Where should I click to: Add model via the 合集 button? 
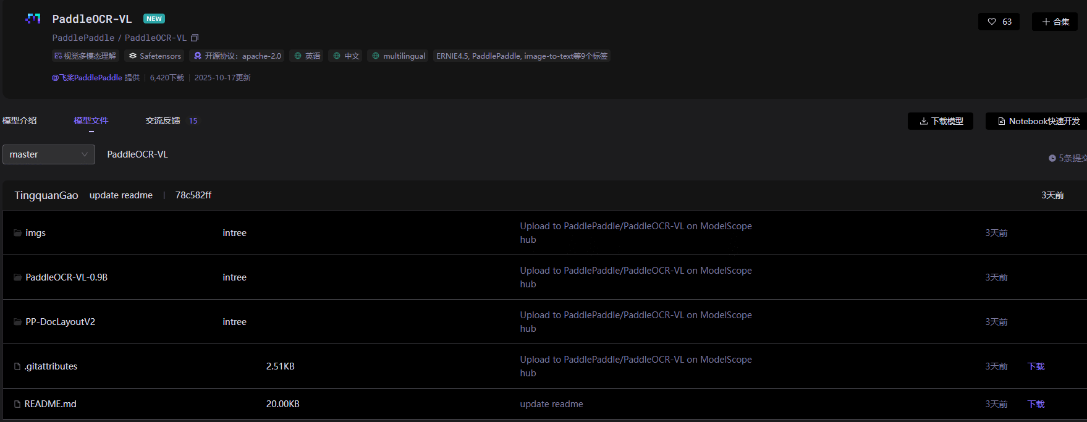pyautogui.click(x=1055, y=22)
